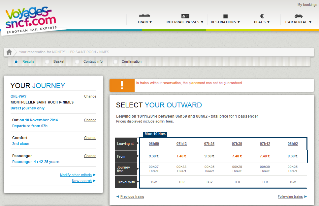319x206 pixels.
Task: Click Modify other criteria link
Action: [x=76, y=175]
